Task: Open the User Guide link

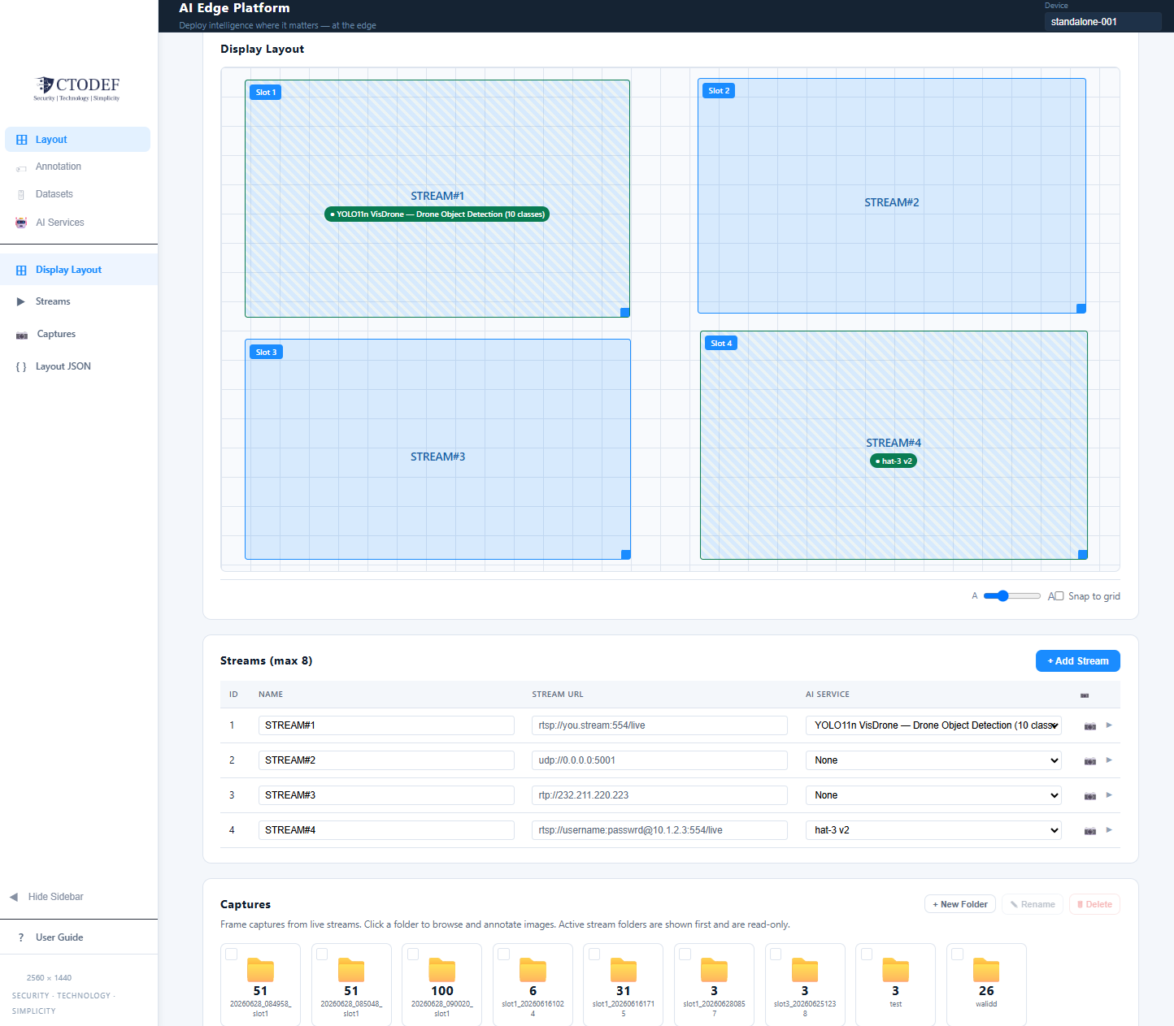Action: point(59,937)
